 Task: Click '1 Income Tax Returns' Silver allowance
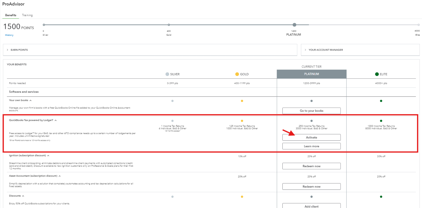coord(172,126)
